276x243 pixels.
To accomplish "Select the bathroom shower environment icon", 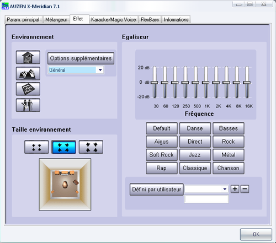I will pyautogui.click(x=28, y=57).
